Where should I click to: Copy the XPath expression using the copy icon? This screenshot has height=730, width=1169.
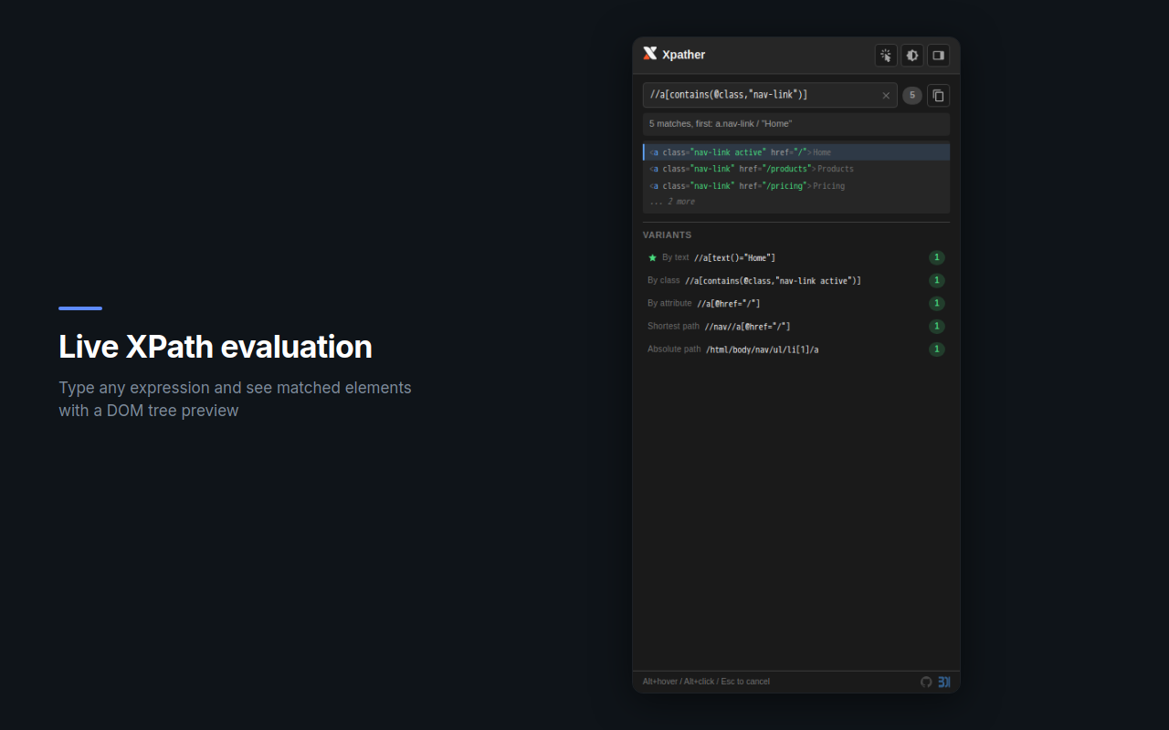pyautogui.click(x=938, y=95)
